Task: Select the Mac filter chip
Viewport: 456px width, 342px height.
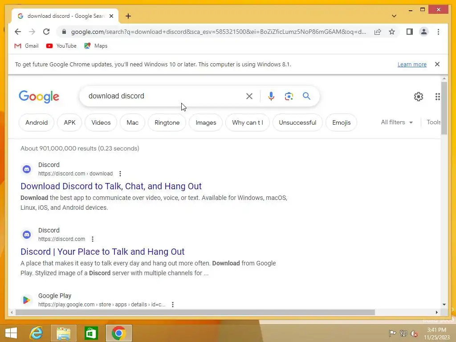Action: (132, 122)
